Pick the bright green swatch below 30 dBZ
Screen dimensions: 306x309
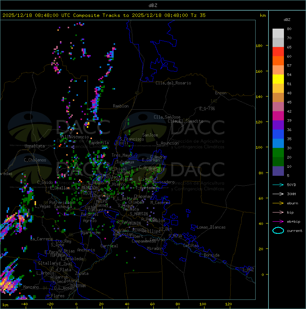pos(278,152)
